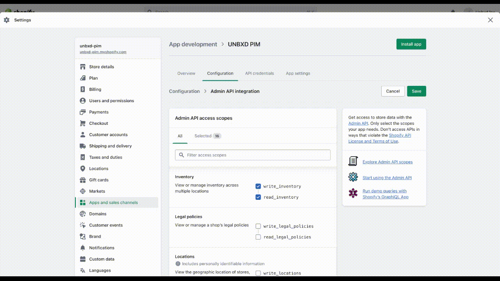Select Apps and sales channels label
This screenshot has width=500, height=281.
[113, 203]
